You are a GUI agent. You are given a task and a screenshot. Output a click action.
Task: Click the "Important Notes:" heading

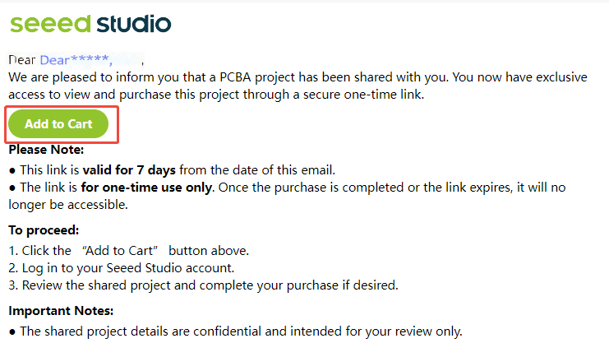tap(61, 311)
